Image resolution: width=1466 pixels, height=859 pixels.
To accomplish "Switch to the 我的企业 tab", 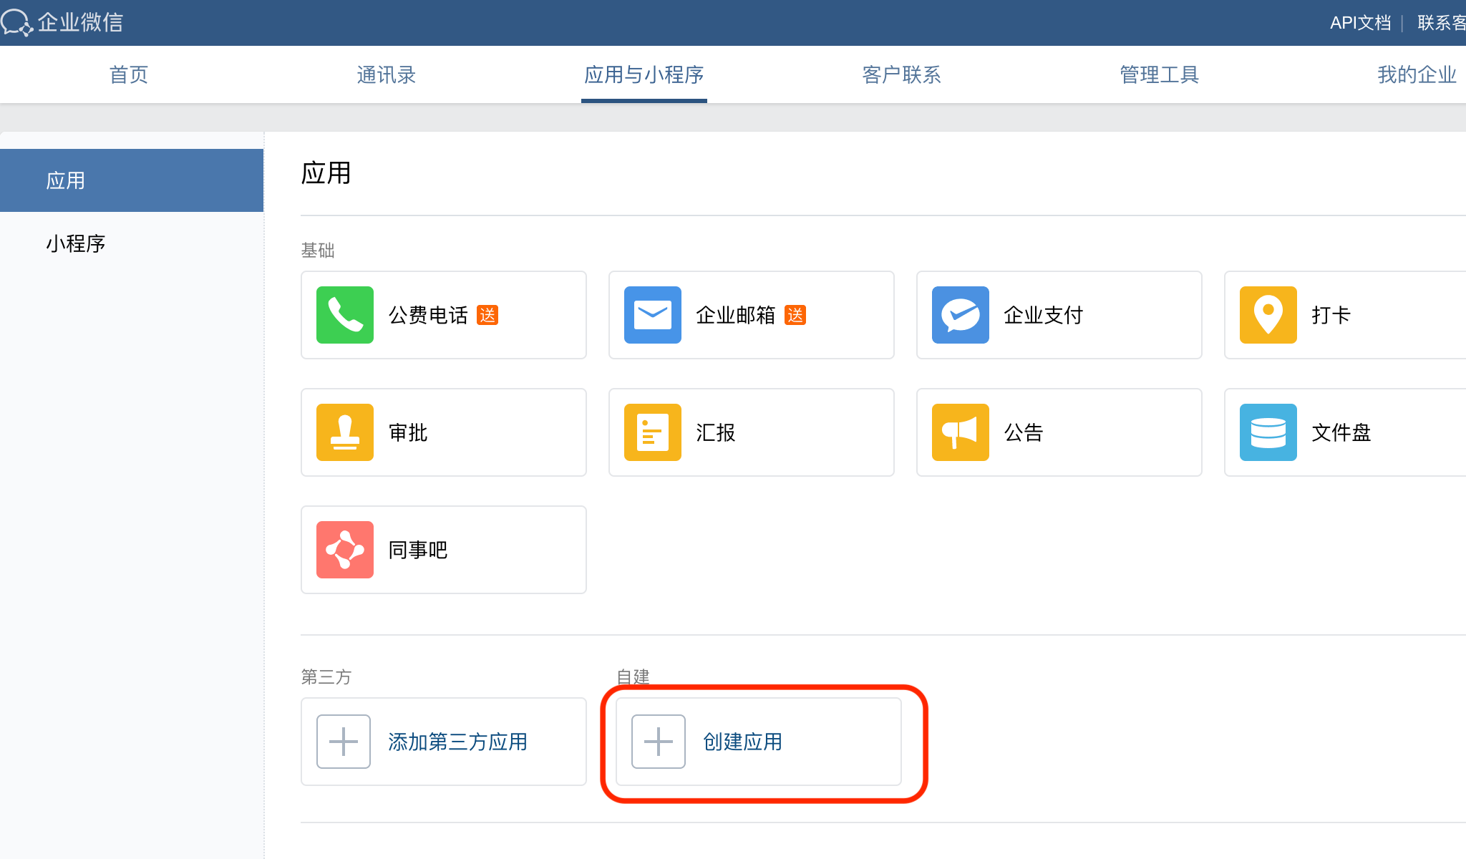I will pyautogui.click(x=1417, y=74).
